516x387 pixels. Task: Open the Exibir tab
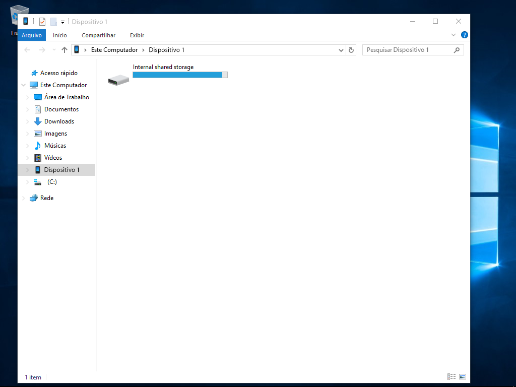(x=137, y=35)
